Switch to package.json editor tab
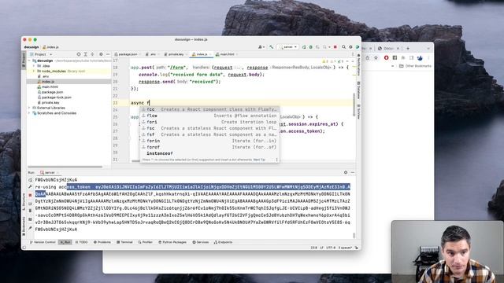This screenshot has height=283, width=504. (128, 54)
